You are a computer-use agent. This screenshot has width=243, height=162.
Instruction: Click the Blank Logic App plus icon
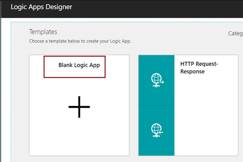point(79,107)
